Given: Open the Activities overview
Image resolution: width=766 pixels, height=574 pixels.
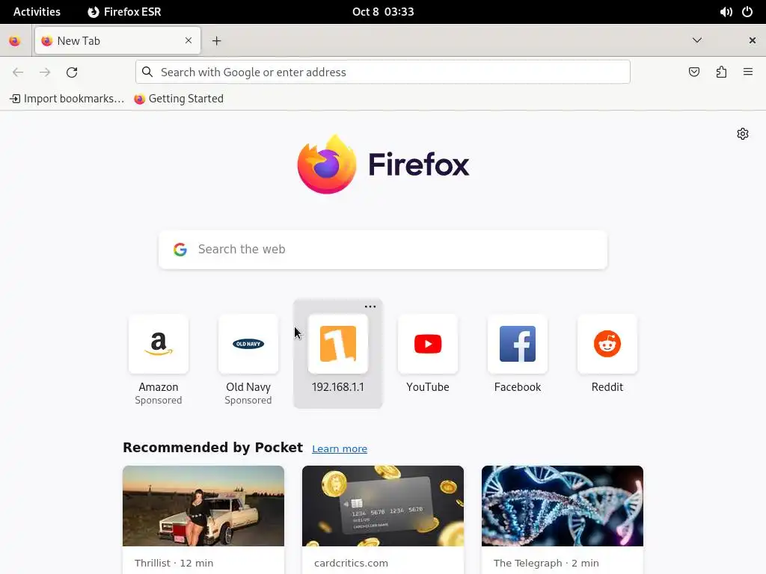Looking at the screenshot, I should 37,12.
